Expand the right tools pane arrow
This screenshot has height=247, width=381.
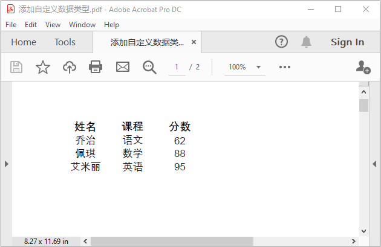[374, 164]
